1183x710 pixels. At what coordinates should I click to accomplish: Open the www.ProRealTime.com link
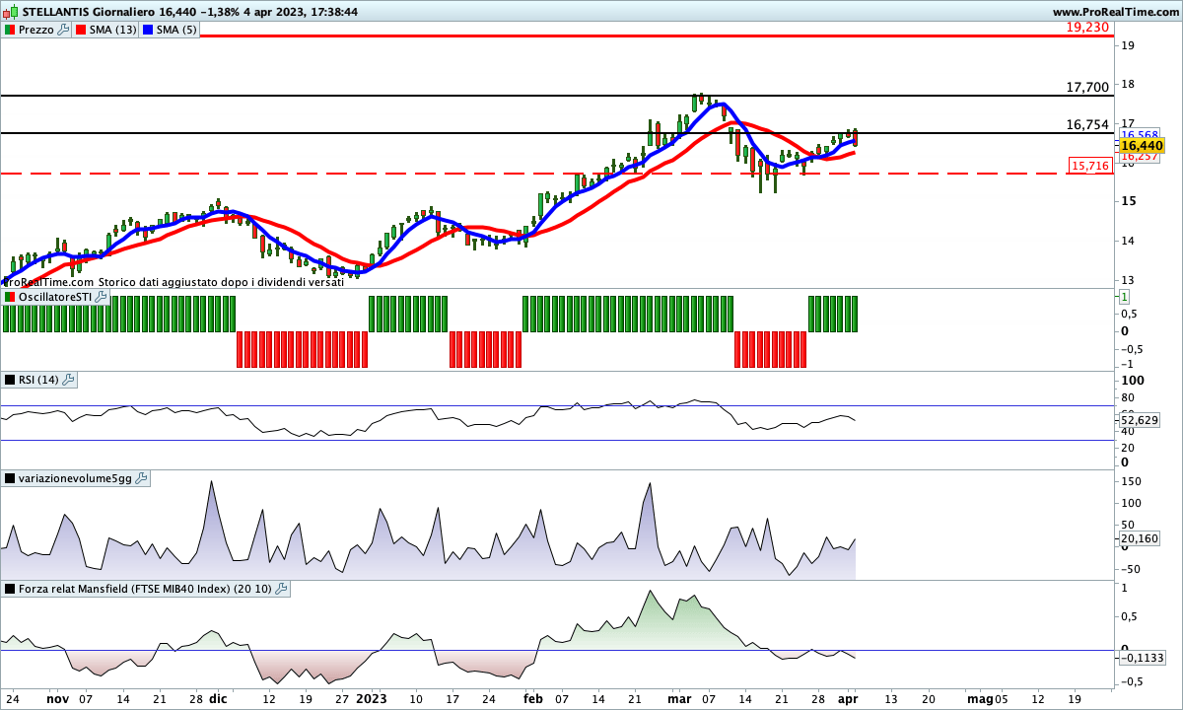[x=1115, y=12]
